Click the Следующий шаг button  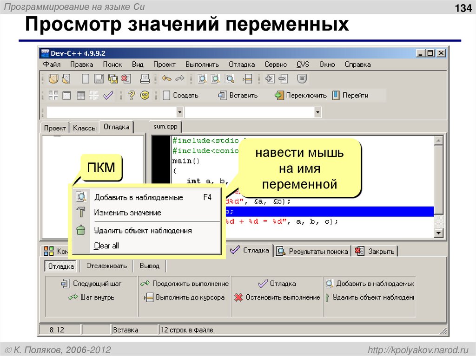(x=91, y=284)
